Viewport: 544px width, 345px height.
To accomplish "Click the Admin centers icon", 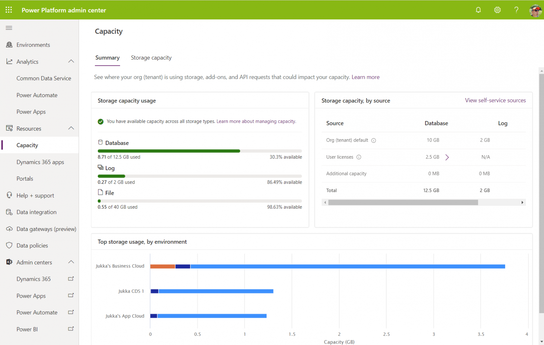I will point(9,262).
